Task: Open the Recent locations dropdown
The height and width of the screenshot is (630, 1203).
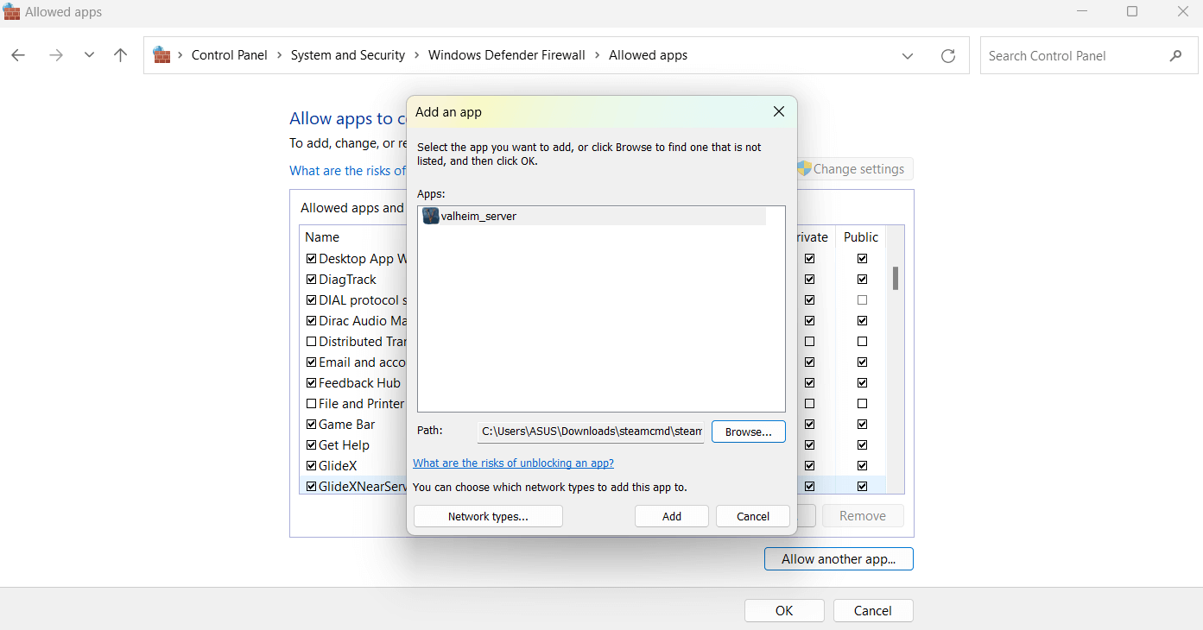Action: pyautogui.click(x=89, y=55)
